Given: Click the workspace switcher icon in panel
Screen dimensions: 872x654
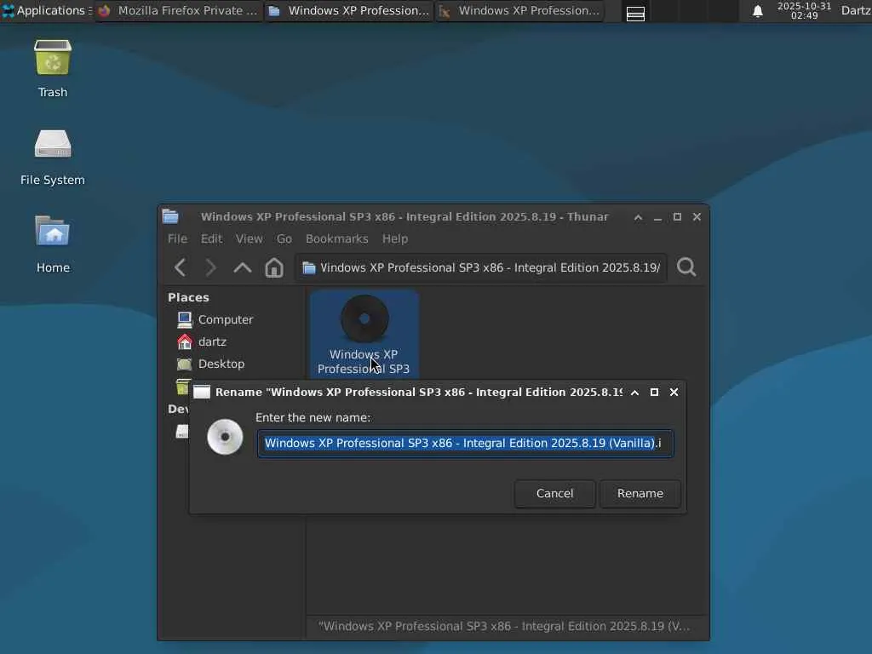Looking at the screenshot, I should [x=635, y=12].
